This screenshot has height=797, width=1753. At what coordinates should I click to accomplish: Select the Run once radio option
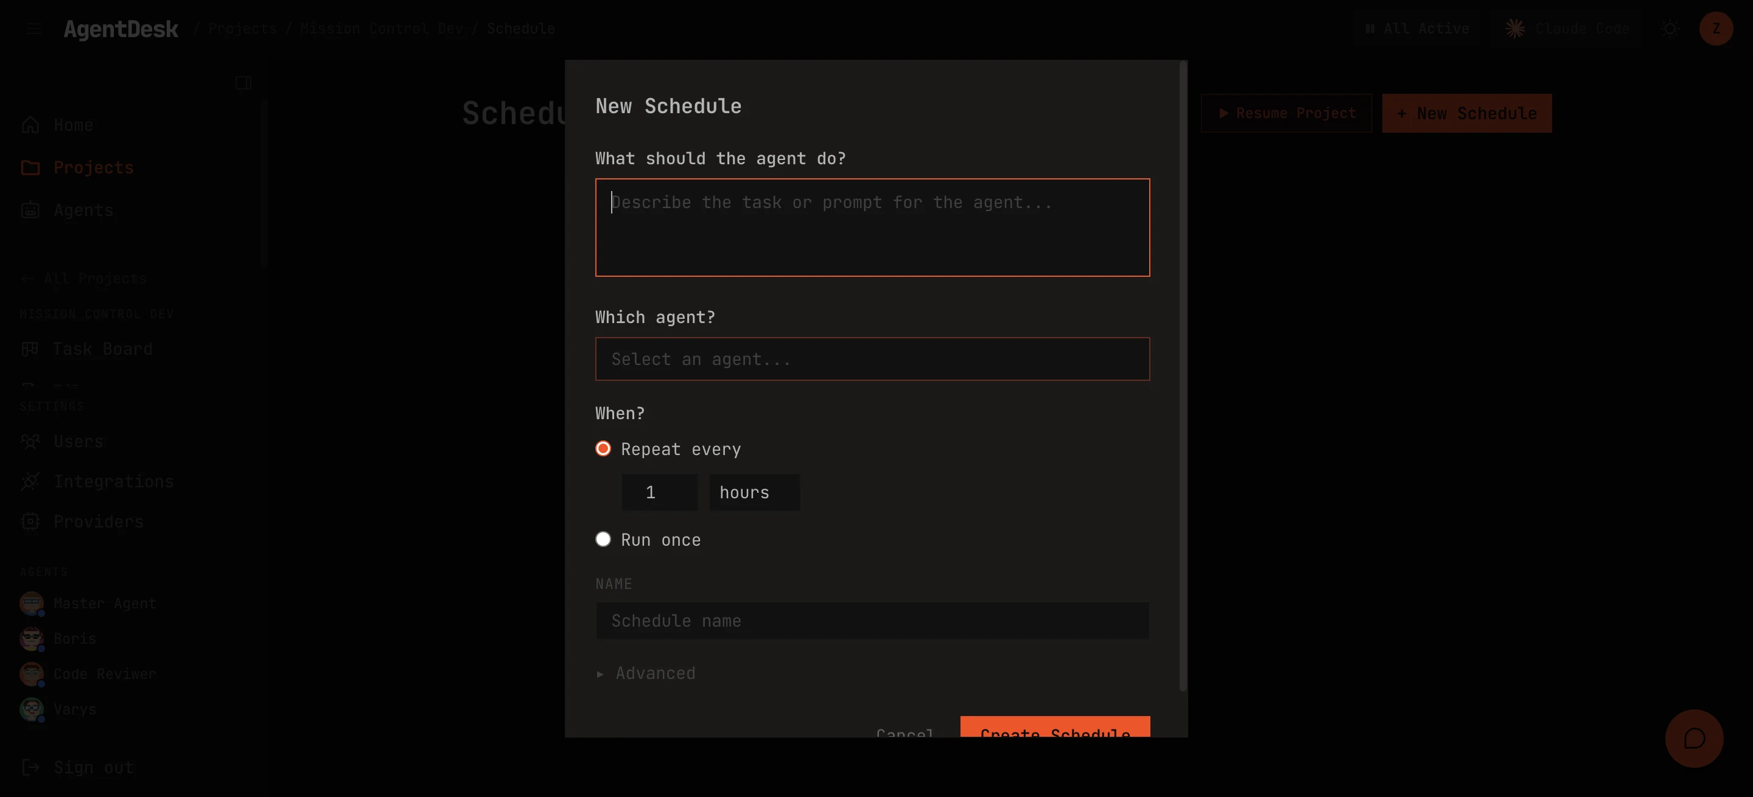pyautogui.click(x=603, y=539)
